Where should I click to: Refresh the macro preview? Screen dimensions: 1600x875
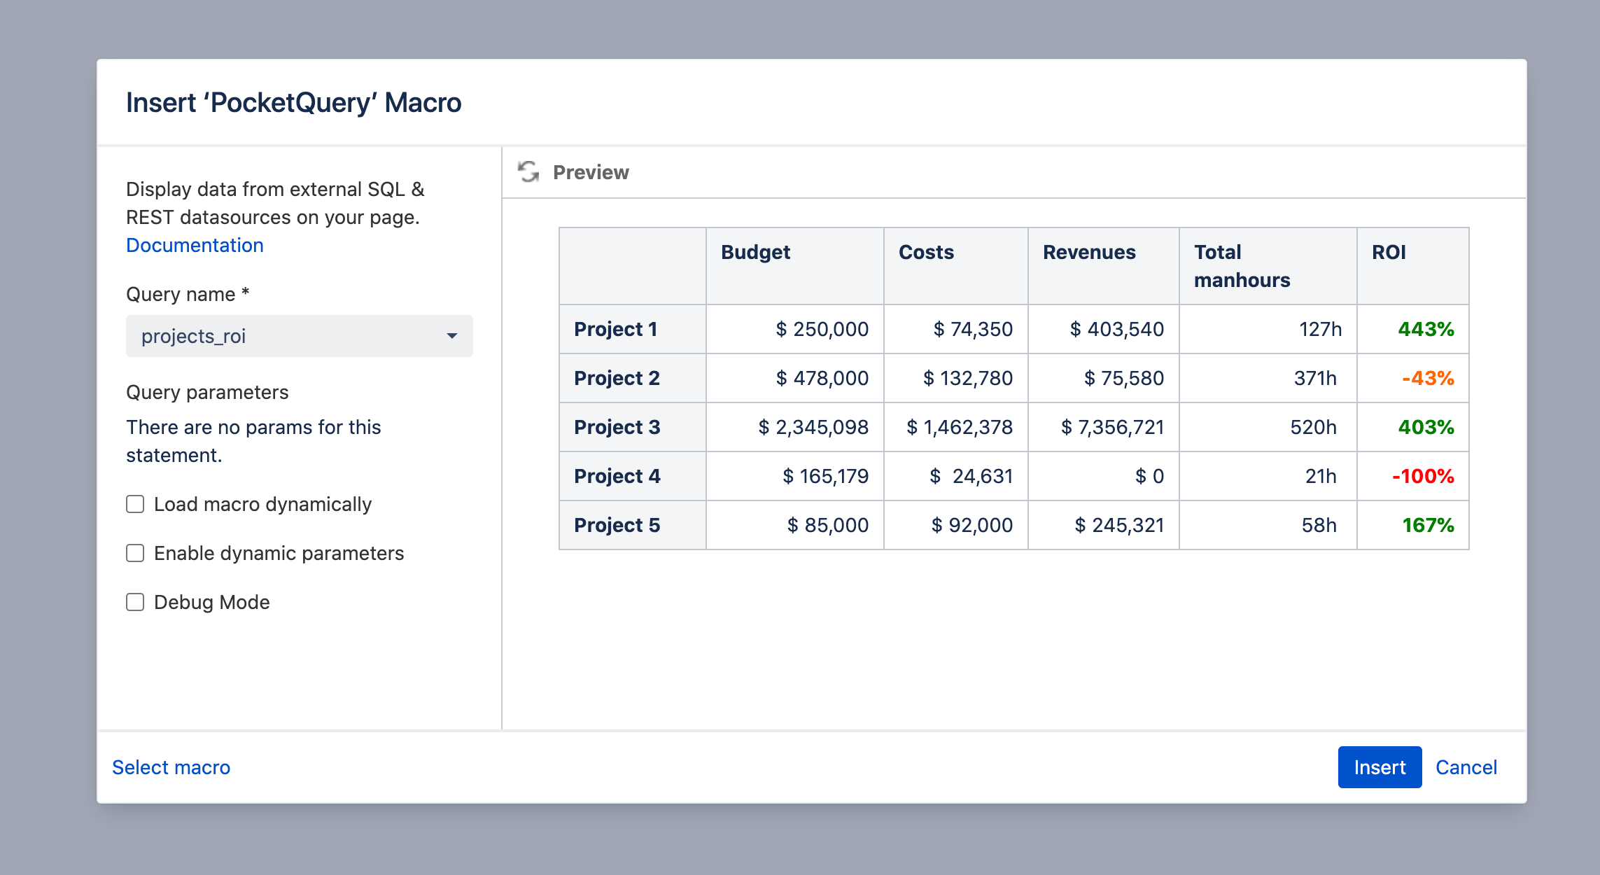528,171
